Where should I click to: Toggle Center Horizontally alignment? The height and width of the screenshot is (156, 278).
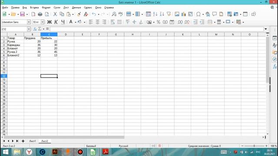(97, 22)
